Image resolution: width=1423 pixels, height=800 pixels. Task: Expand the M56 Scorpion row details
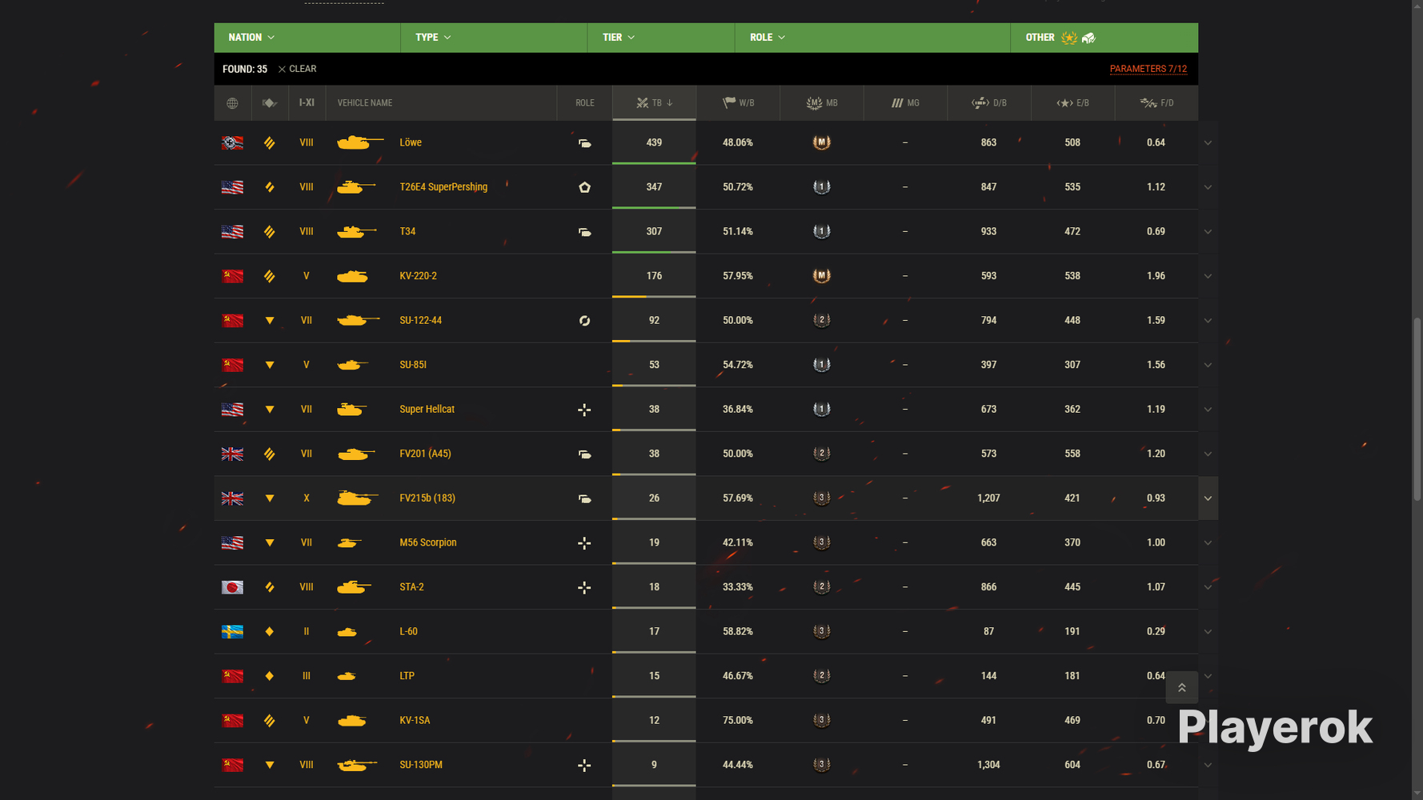coord(1208,543)
